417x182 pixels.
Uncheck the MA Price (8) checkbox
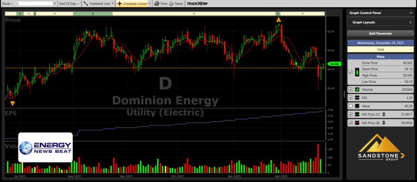tap(350, 123)
